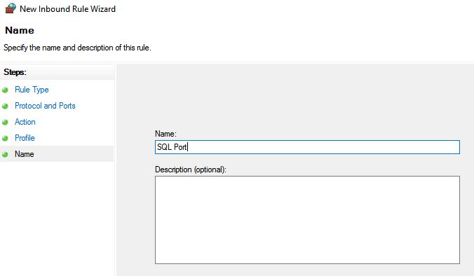Open the Protocol and Ports step
Screen dimensions: 474x276
tap(45, 106)
